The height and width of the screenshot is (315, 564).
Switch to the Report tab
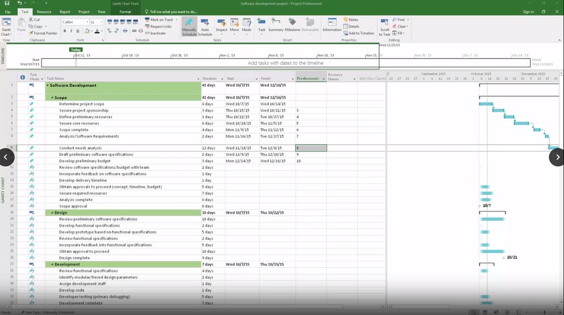[64, 12]
